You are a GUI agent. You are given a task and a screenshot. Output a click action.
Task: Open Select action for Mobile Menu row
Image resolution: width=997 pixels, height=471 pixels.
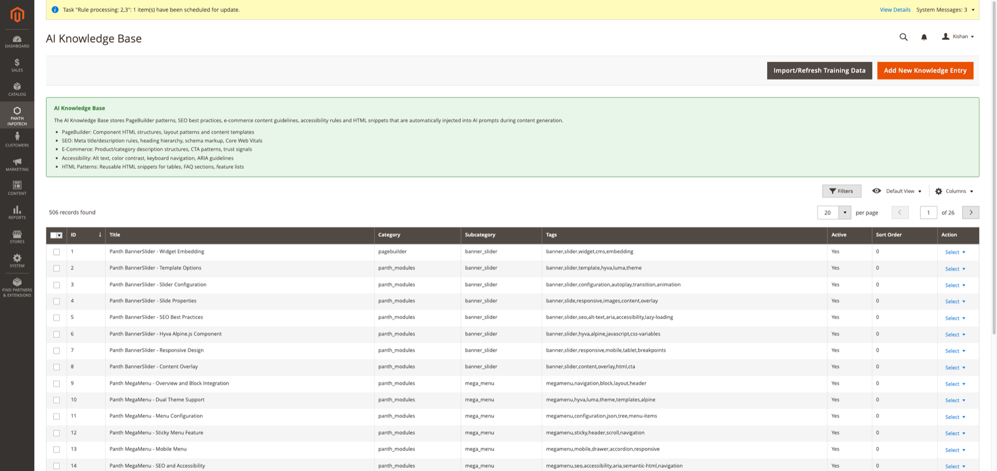pyautogui.click(x=955, y=450)
